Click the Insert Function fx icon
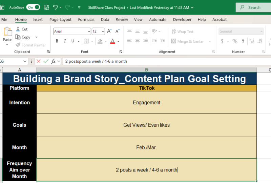This screenshot has width=271, height=183. (53, 61)
